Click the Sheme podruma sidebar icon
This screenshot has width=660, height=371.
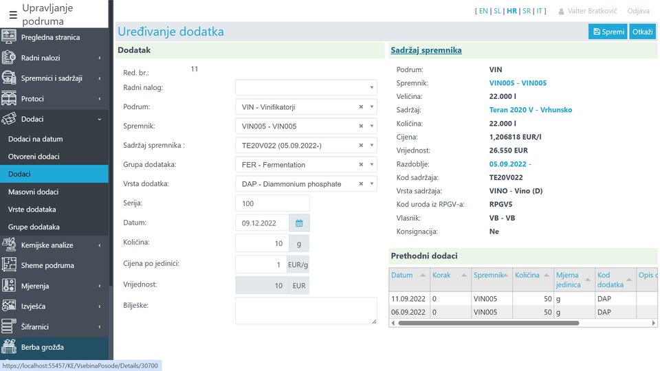pos(10,265)
